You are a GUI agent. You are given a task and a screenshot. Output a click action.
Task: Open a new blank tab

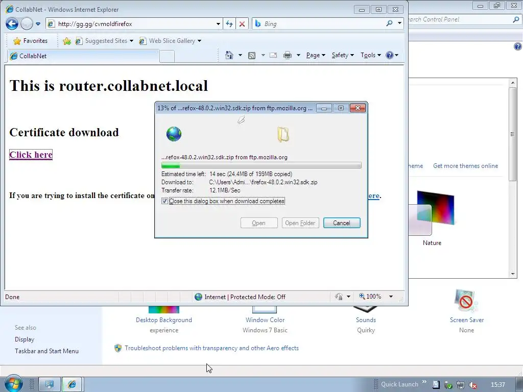click(167, 56)
